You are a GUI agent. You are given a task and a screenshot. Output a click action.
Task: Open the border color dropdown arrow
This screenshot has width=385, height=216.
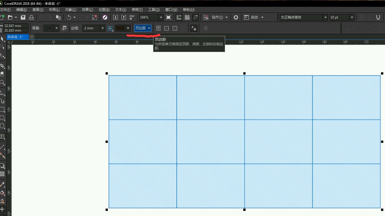point(128,28)
